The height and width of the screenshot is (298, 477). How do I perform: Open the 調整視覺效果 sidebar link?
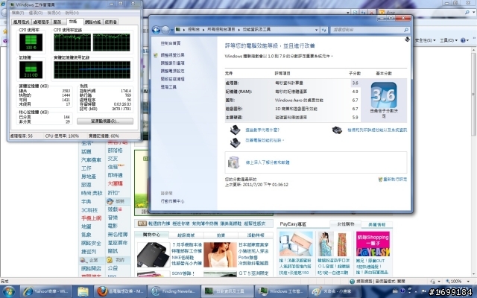click(172, 55)
